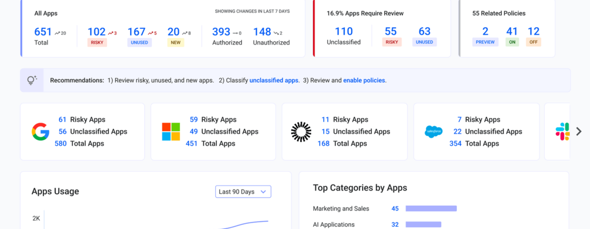Click the All Apps heading
Viewport: 590px width, 229px height.
coord(46,13)
